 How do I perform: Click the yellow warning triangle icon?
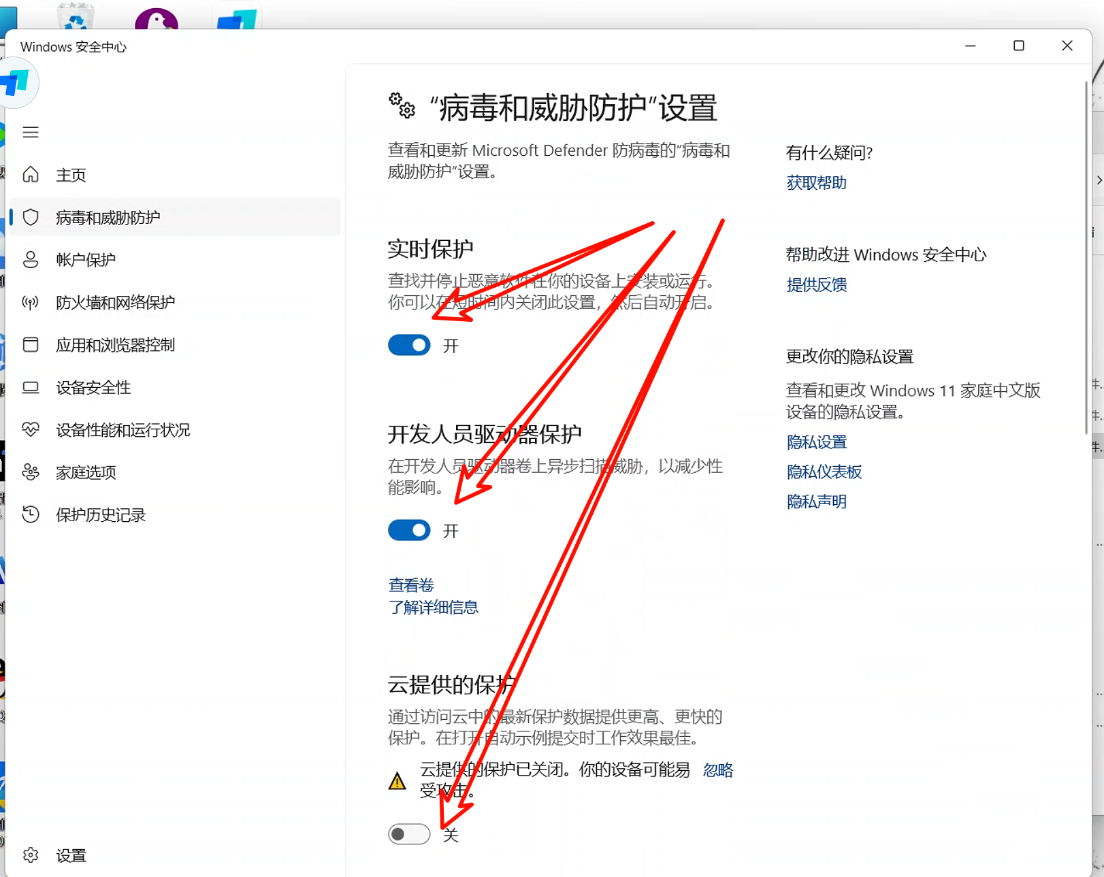[x=397, y=780]
